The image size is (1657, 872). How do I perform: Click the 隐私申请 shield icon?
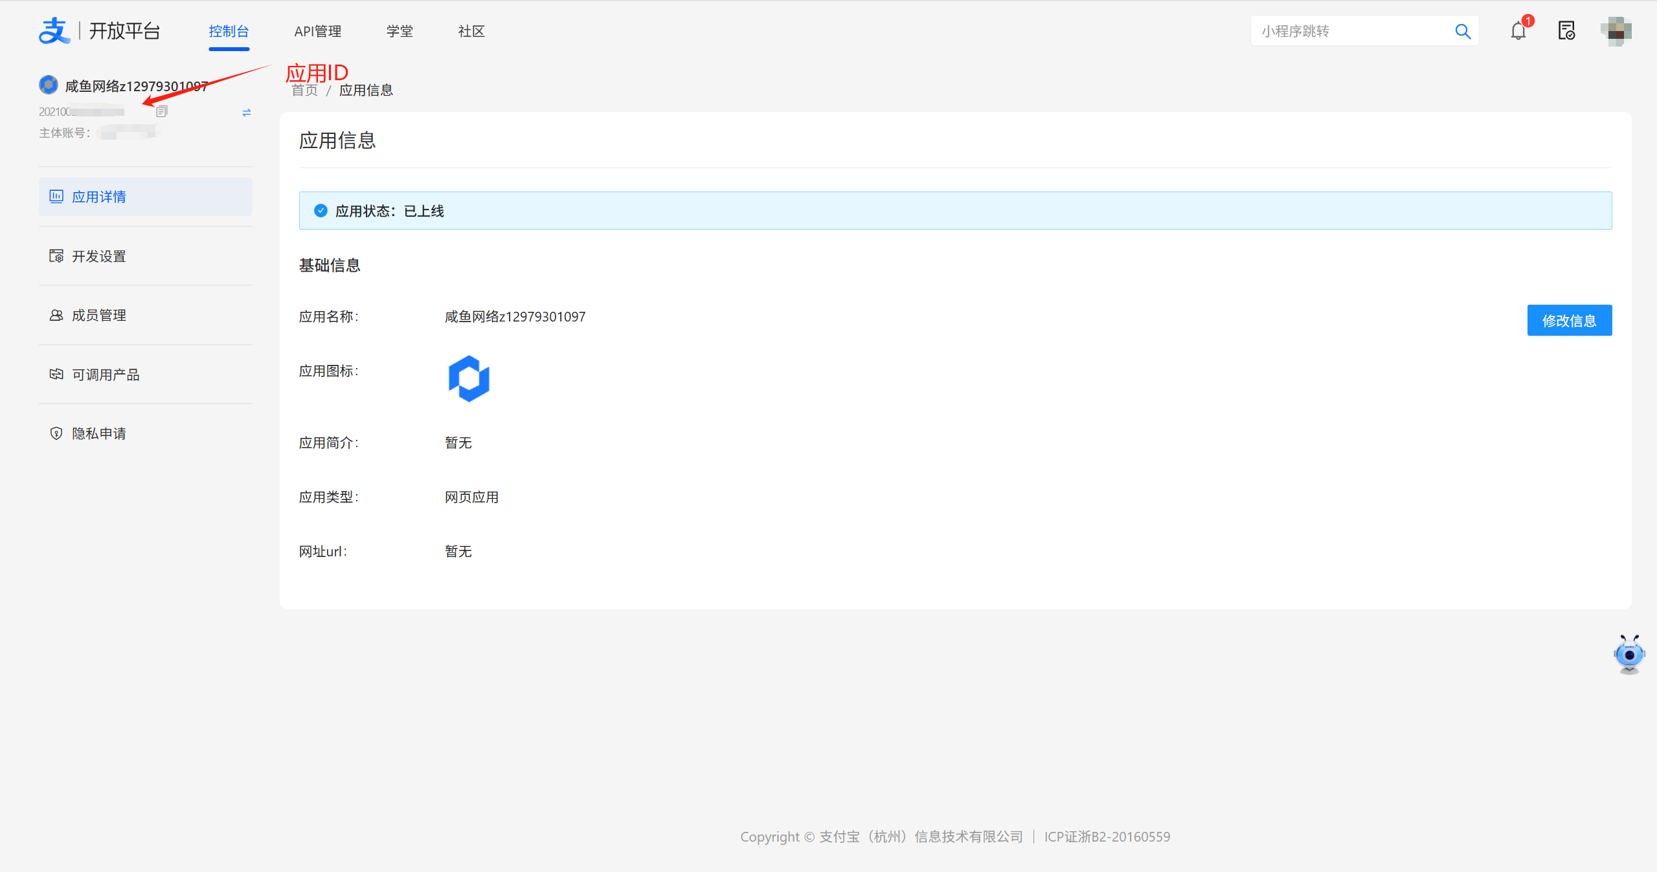56,433
